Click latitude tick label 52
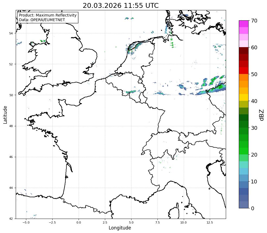 coord(11,64)
